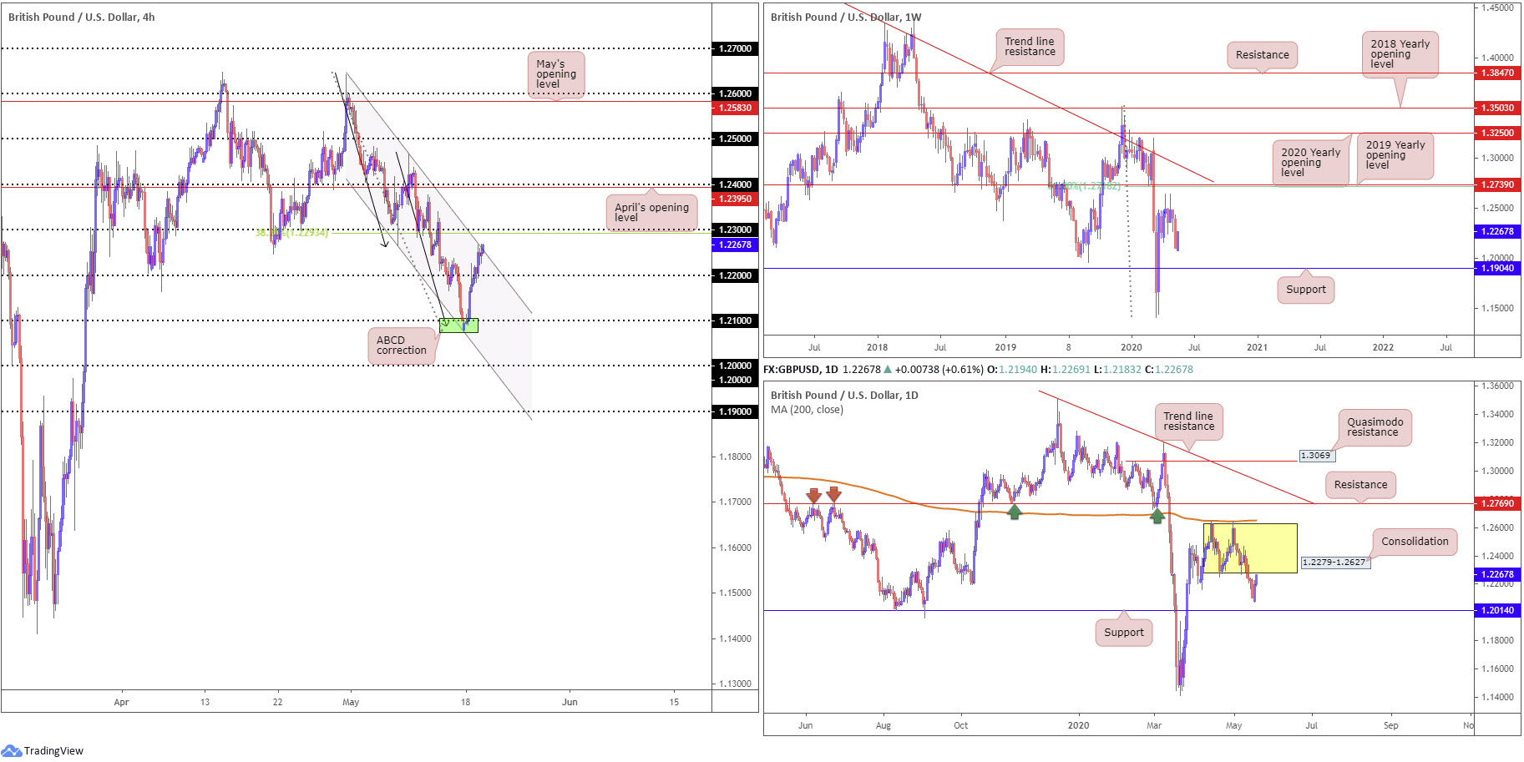Select the 'April's opening level' callout
The width and height of the screenshot is (1524, 762).
651,212
